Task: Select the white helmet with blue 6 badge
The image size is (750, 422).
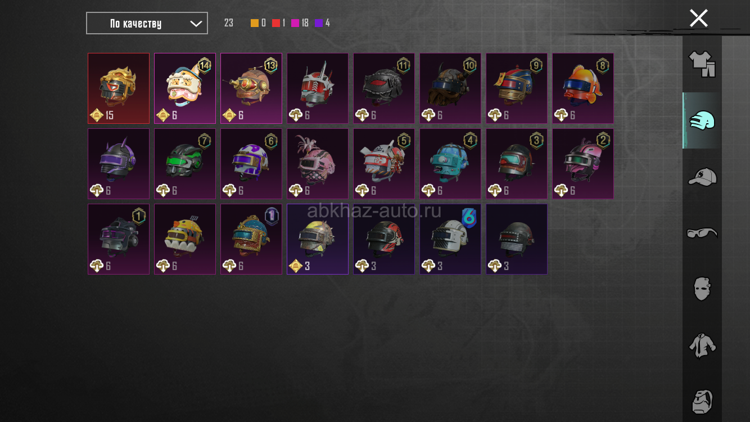Action: point(450,239)
